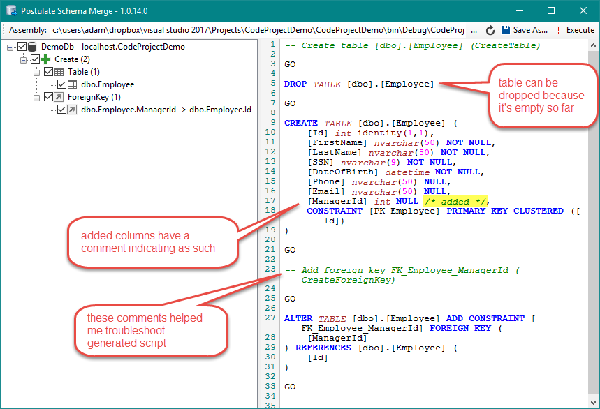Click the ForeignKey (1) arrow icon
Viewport: 600px width, 409px height.
click(x=59, y=97)
